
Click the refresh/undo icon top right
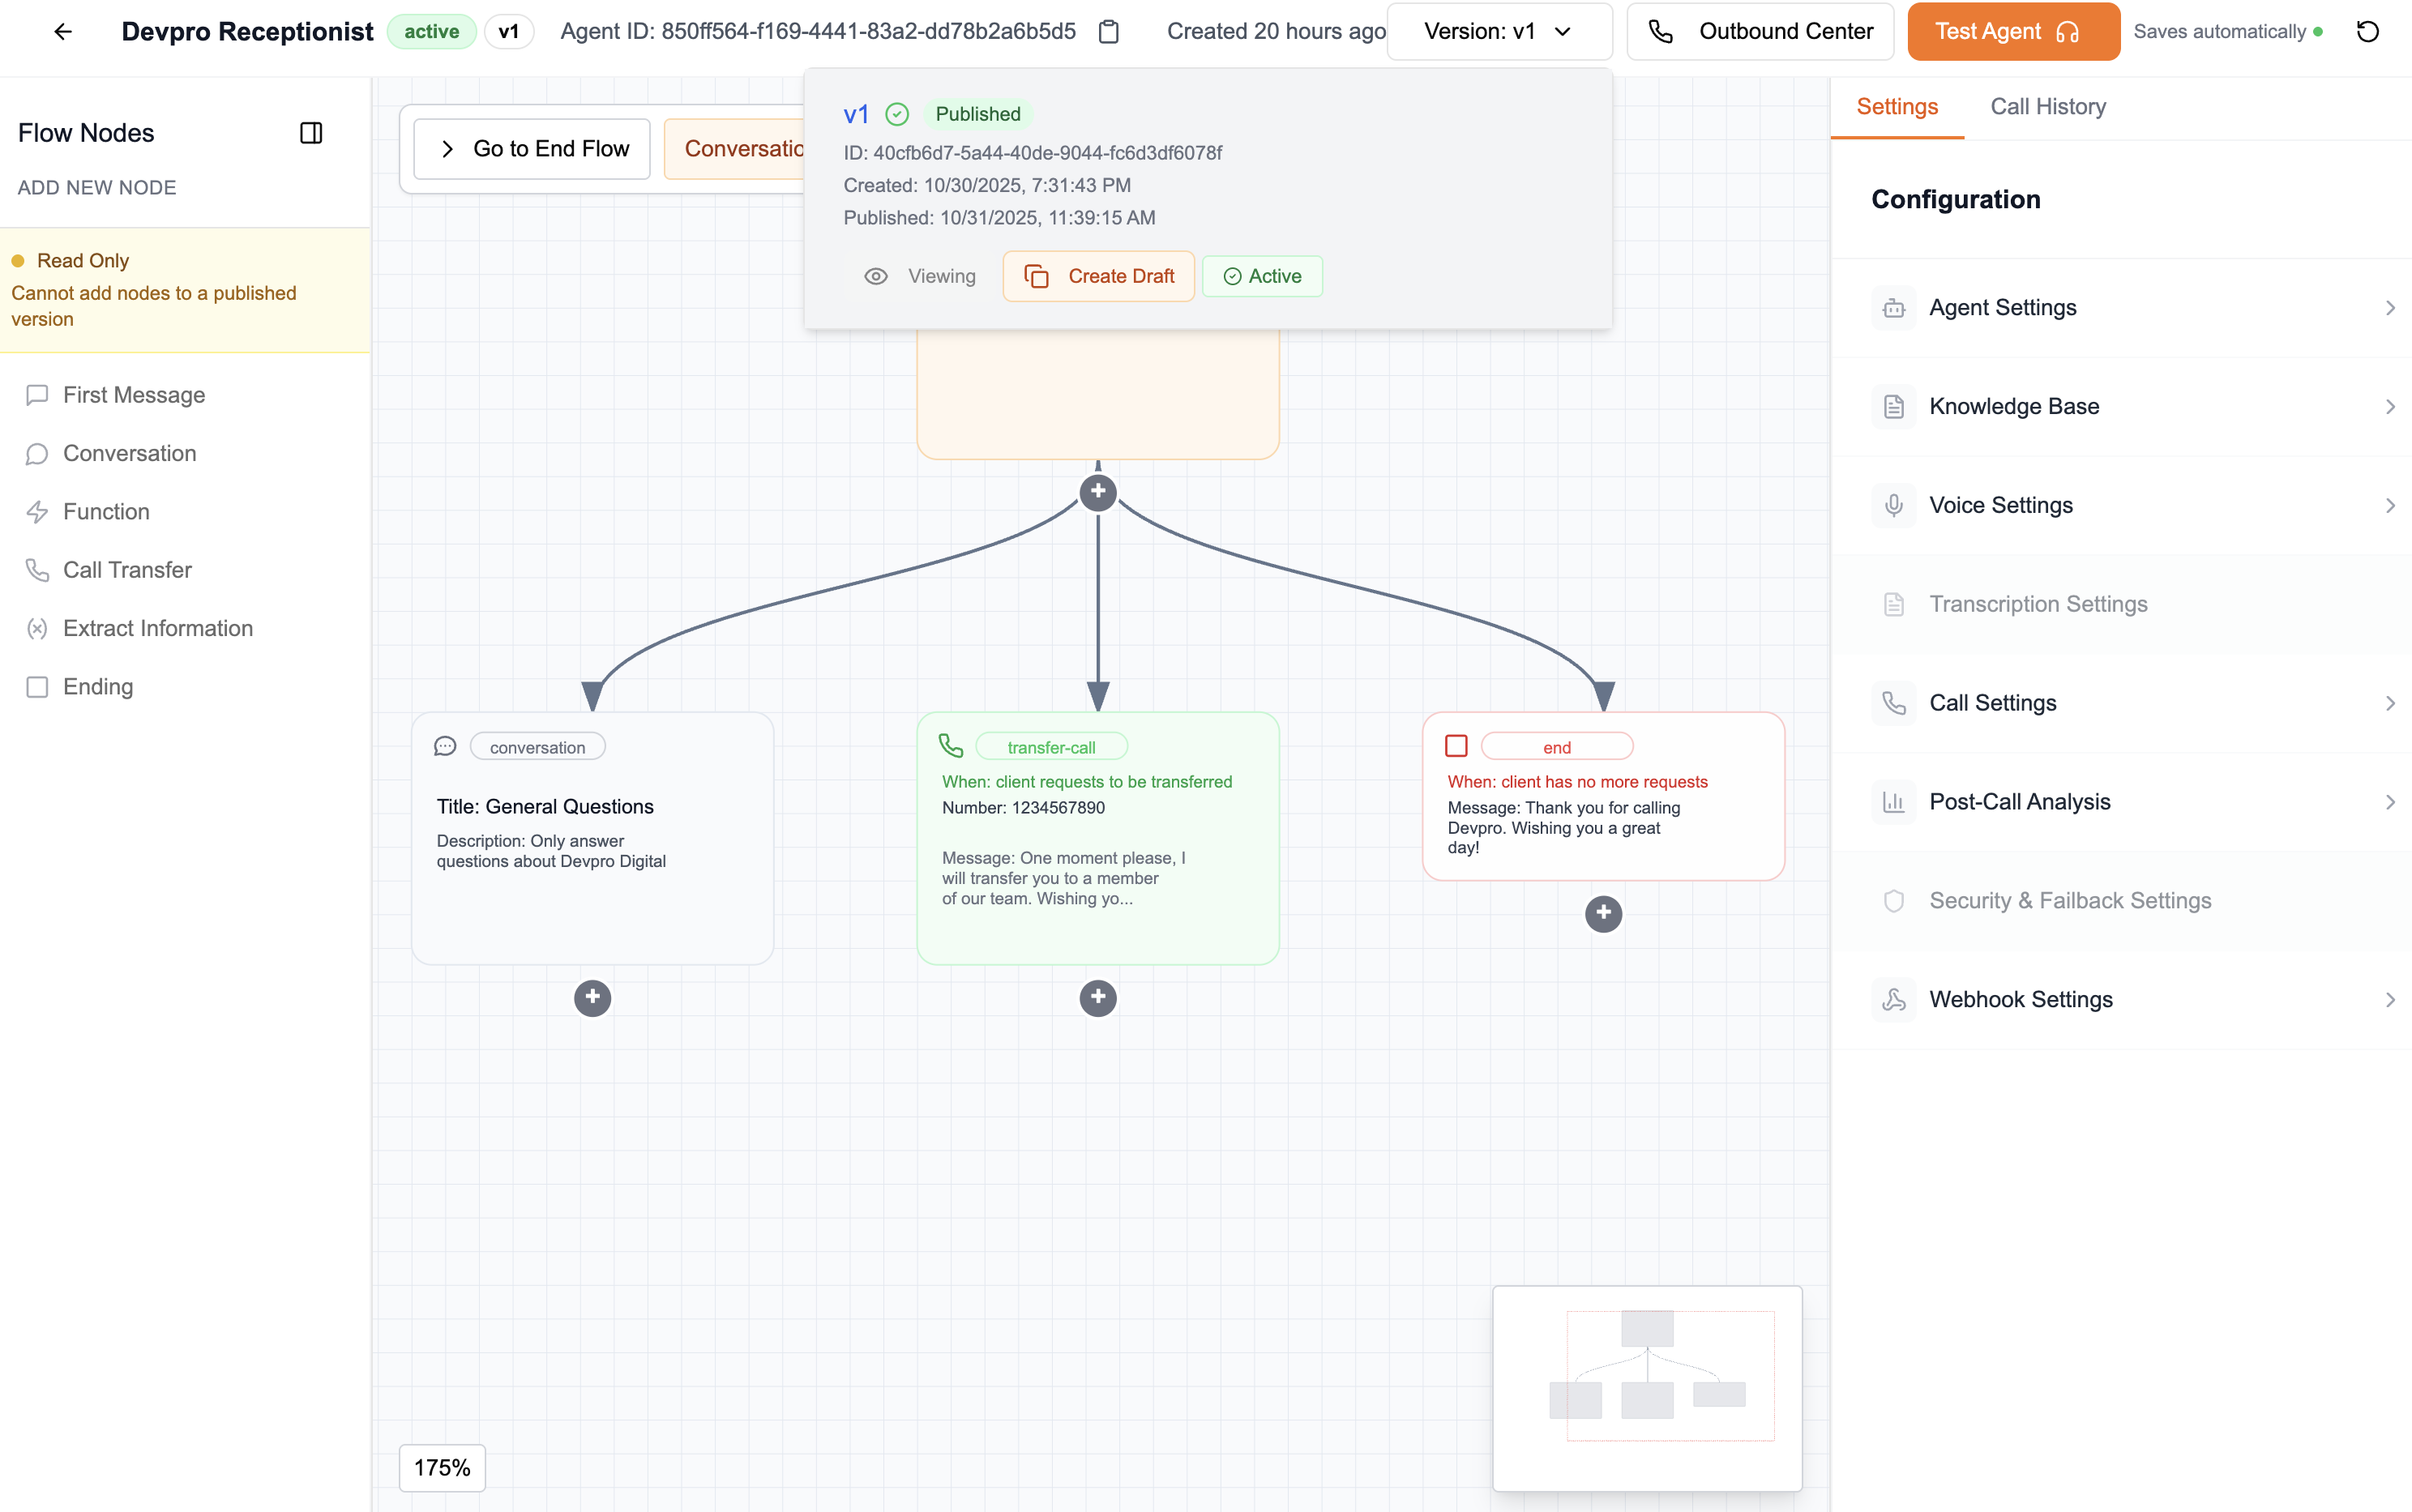[2367, 32]
